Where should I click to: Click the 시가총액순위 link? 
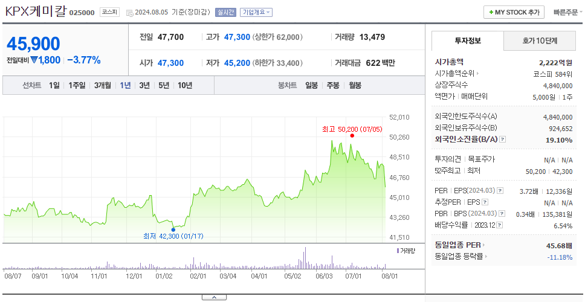click(x=455, y=74)
